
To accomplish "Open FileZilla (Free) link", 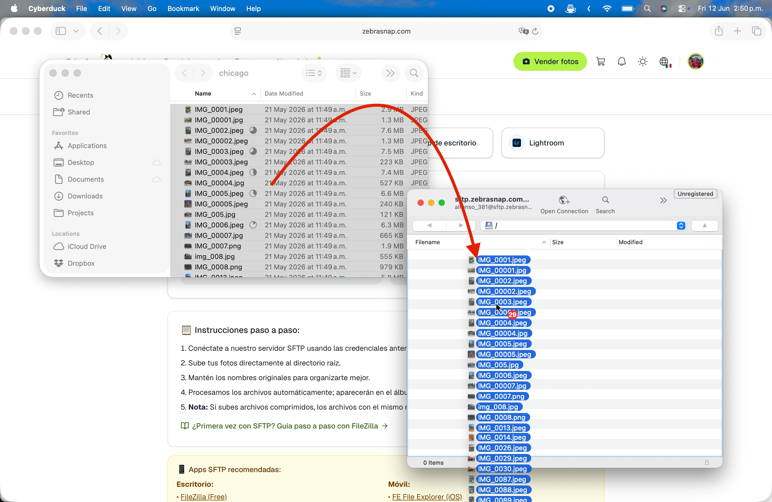I will point(204,496).
